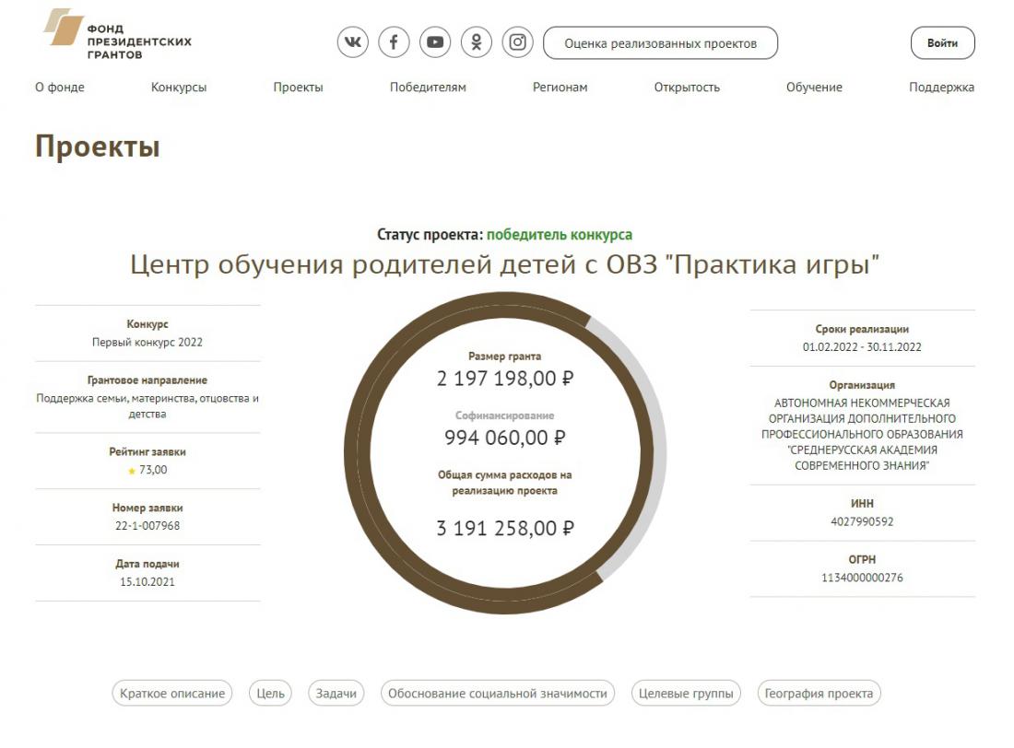Screen dimensions: 1014x748
Task: Open the Победителям menu item
Action: [428, 88]
